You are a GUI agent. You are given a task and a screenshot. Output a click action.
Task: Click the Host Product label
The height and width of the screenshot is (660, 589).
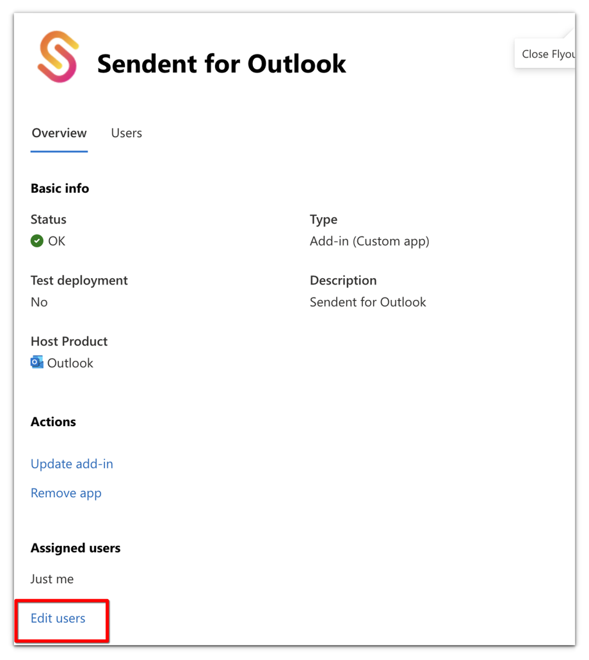point(69,342)
